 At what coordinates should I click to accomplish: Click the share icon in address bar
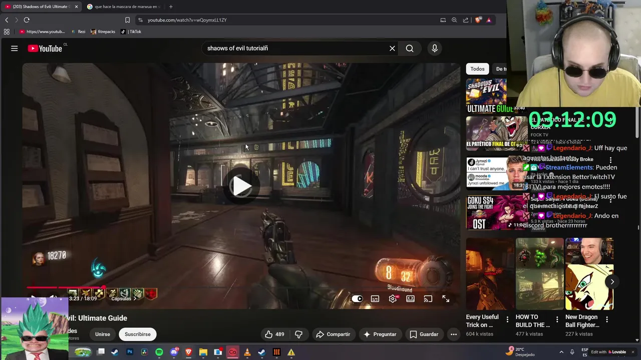pyautogui.click(x=466, y=20)
